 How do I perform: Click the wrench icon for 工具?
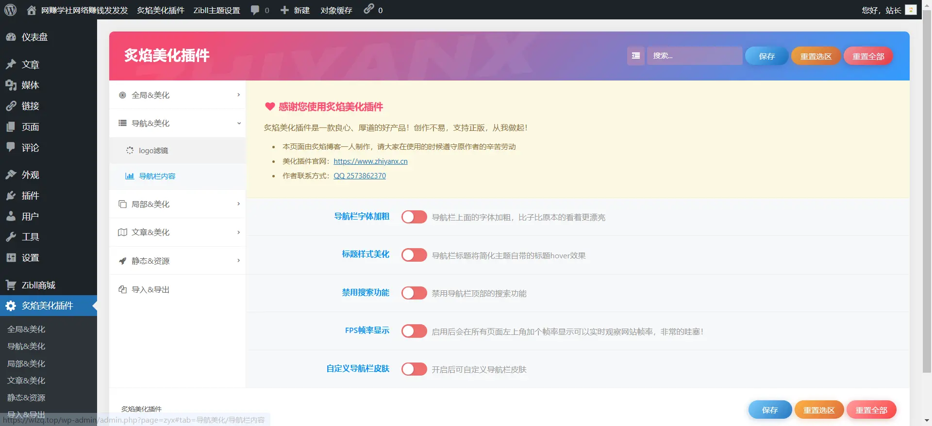(x=11, y=237)
